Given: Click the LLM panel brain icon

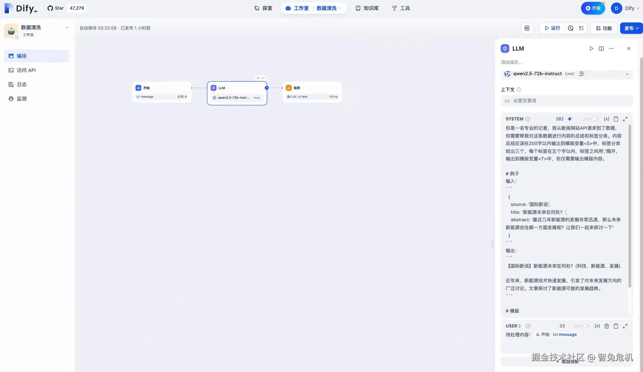Looking at the screenshot, I should (505, 48).
